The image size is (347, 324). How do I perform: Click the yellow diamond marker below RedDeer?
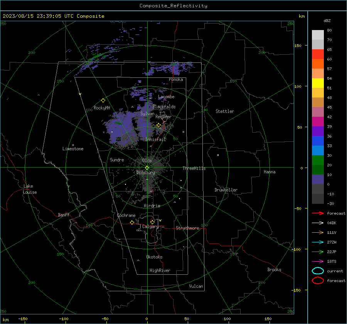(158, 125)
